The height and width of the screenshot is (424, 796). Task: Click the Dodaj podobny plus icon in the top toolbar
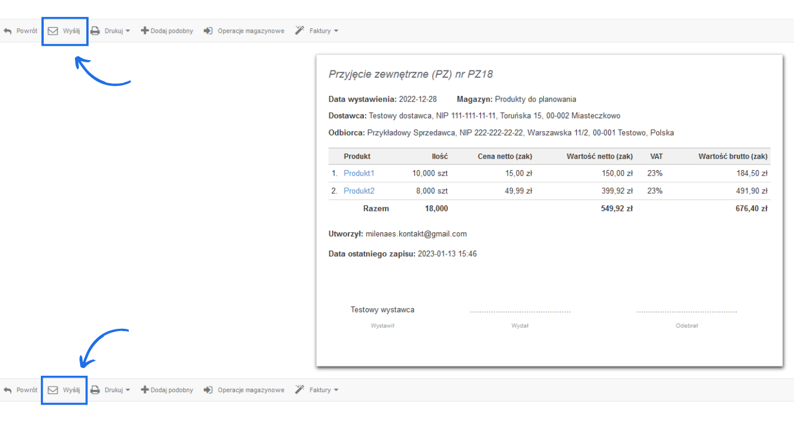click(x=145, y=31)
